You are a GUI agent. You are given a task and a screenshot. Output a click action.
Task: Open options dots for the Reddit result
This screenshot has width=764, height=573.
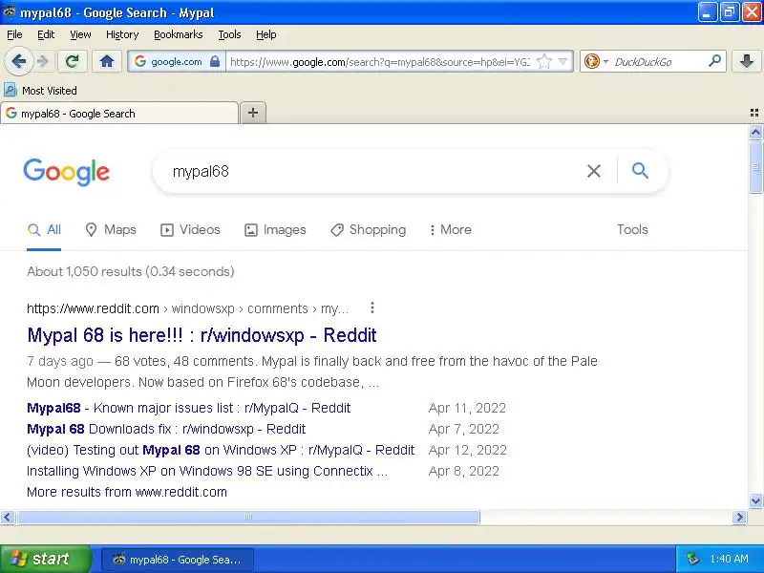pos(371,308)
